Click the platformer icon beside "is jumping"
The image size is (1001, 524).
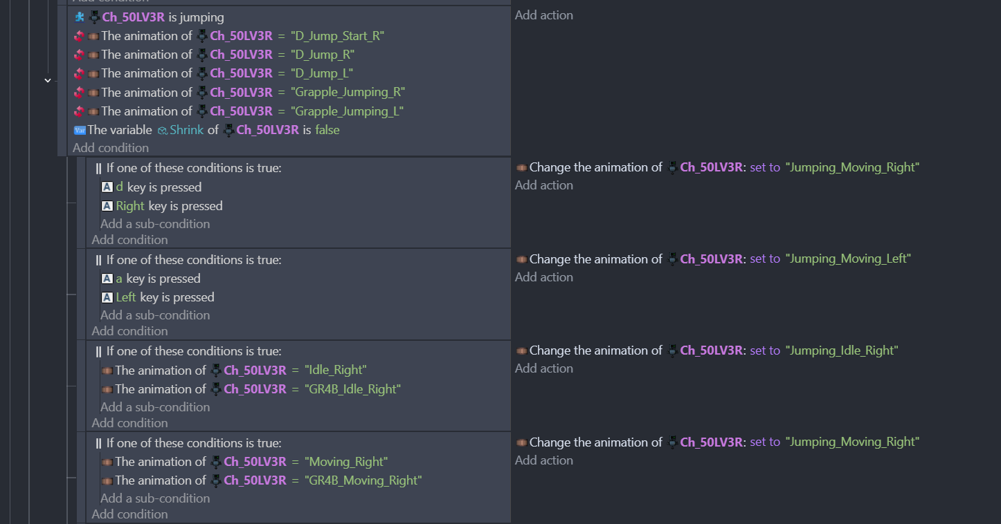[80, 17]
